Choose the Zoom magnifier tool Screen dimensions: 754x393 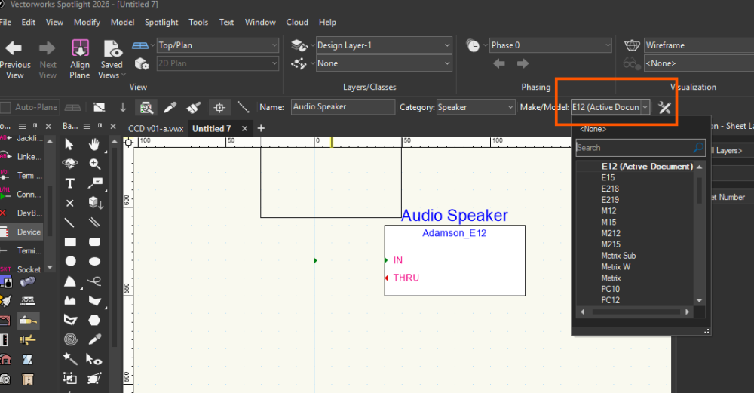[x=94, y=164]
